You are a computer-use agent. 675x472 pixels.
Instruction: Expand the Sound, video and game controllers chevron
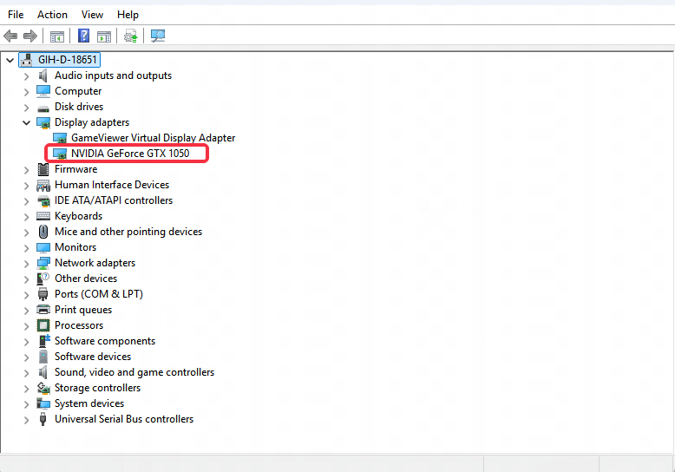[26, 372]
